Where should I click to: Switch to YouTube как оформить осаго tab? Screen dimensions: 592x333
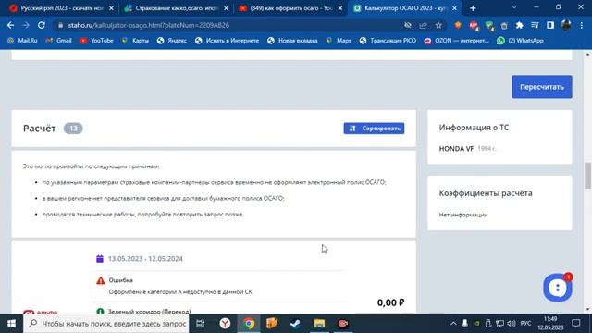290,8
